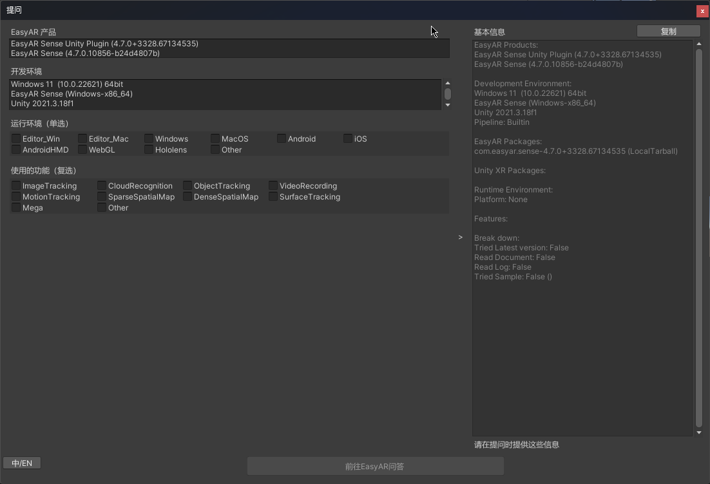This screenshot has height=484, width=710.
Task: Select Editor_Win runtime environment
Action: point(16,138)
